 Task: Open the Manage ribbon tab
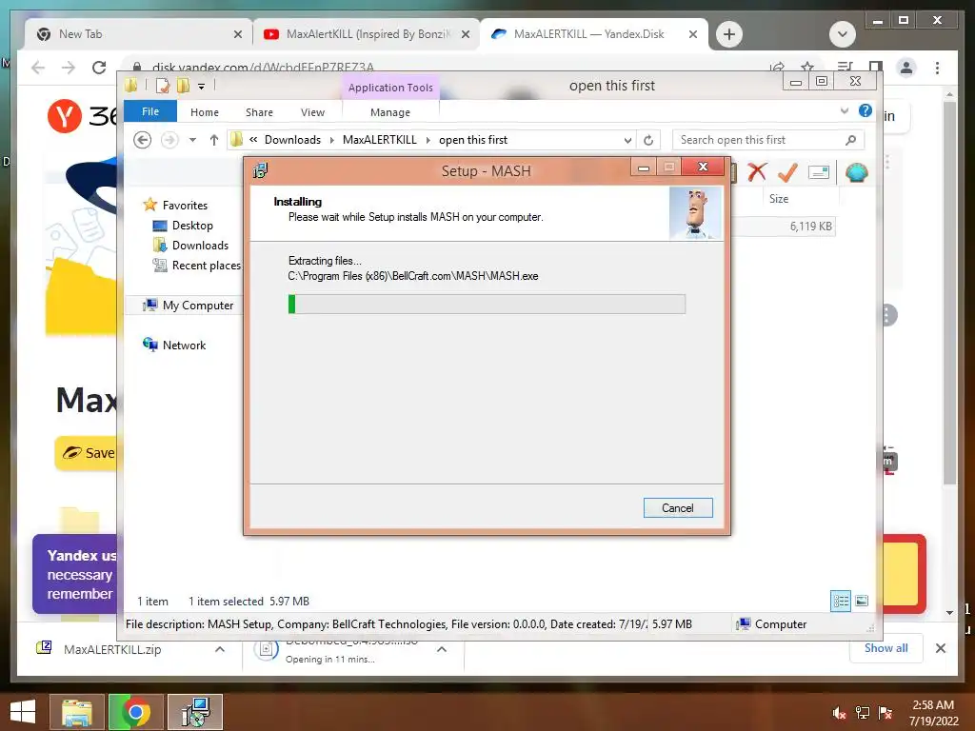[x=389, y=112]
